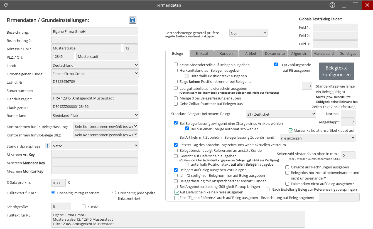
Task: Expand Standard Belegart dropdown showing ZT - Zeitticket
Action: (281, 114)
